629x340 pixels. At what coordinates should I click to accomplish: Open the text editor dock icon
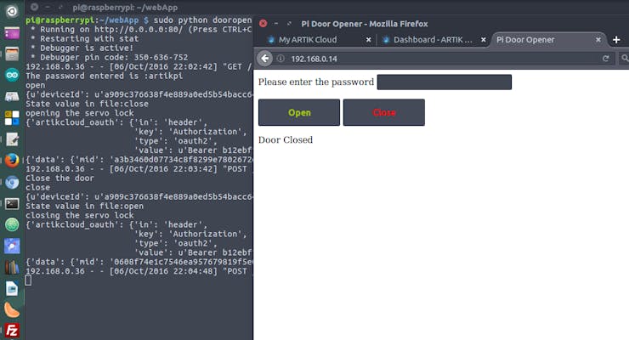coord(12,139)
